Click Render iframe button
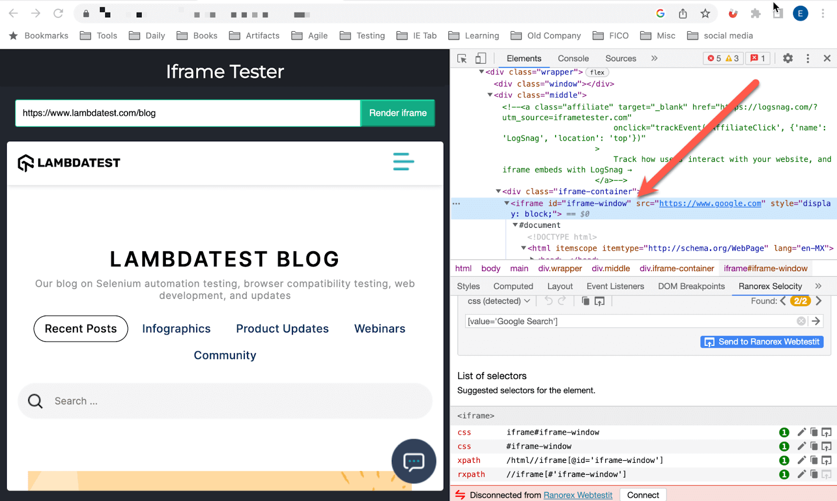The height and width of the screenshot is (501, 837). click(398, 113)
